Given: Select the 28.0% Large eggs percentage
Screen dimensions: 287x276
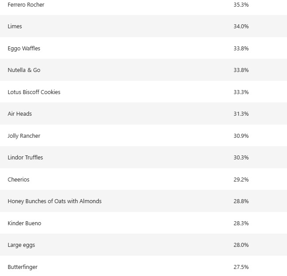Looking at the screenshot, I should 241,245.
